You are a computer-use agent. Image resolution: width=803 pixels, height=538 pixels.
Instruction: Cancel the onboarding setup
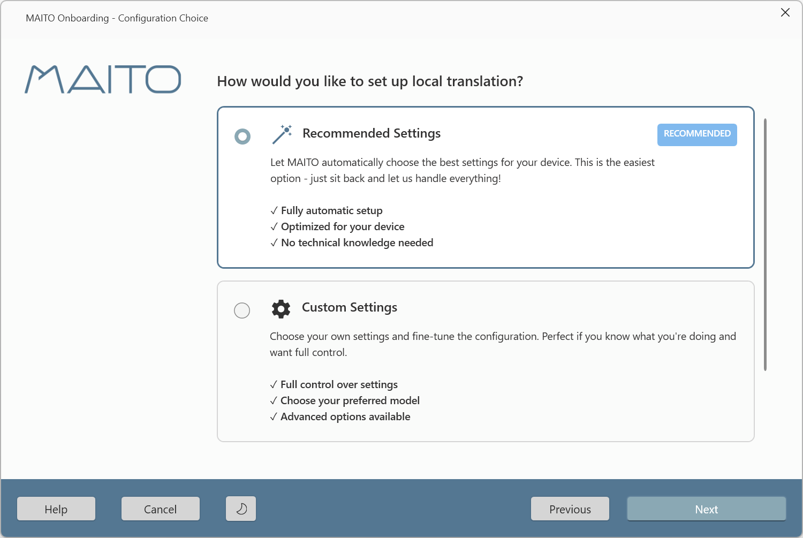coord(161,509)
